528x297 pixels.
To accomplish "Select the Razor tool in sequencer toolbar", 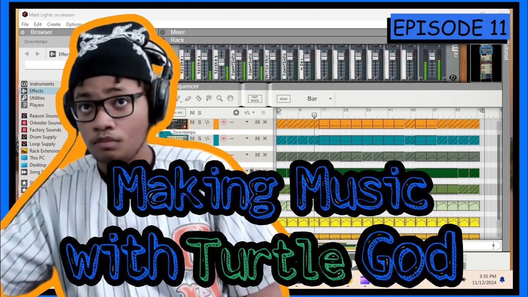I will (198, 99).
